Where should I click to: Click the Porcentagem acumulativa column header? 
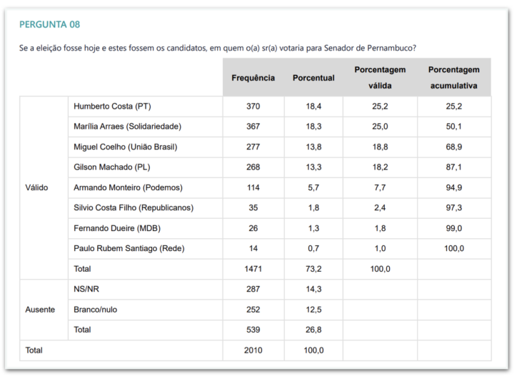[454, 78]
